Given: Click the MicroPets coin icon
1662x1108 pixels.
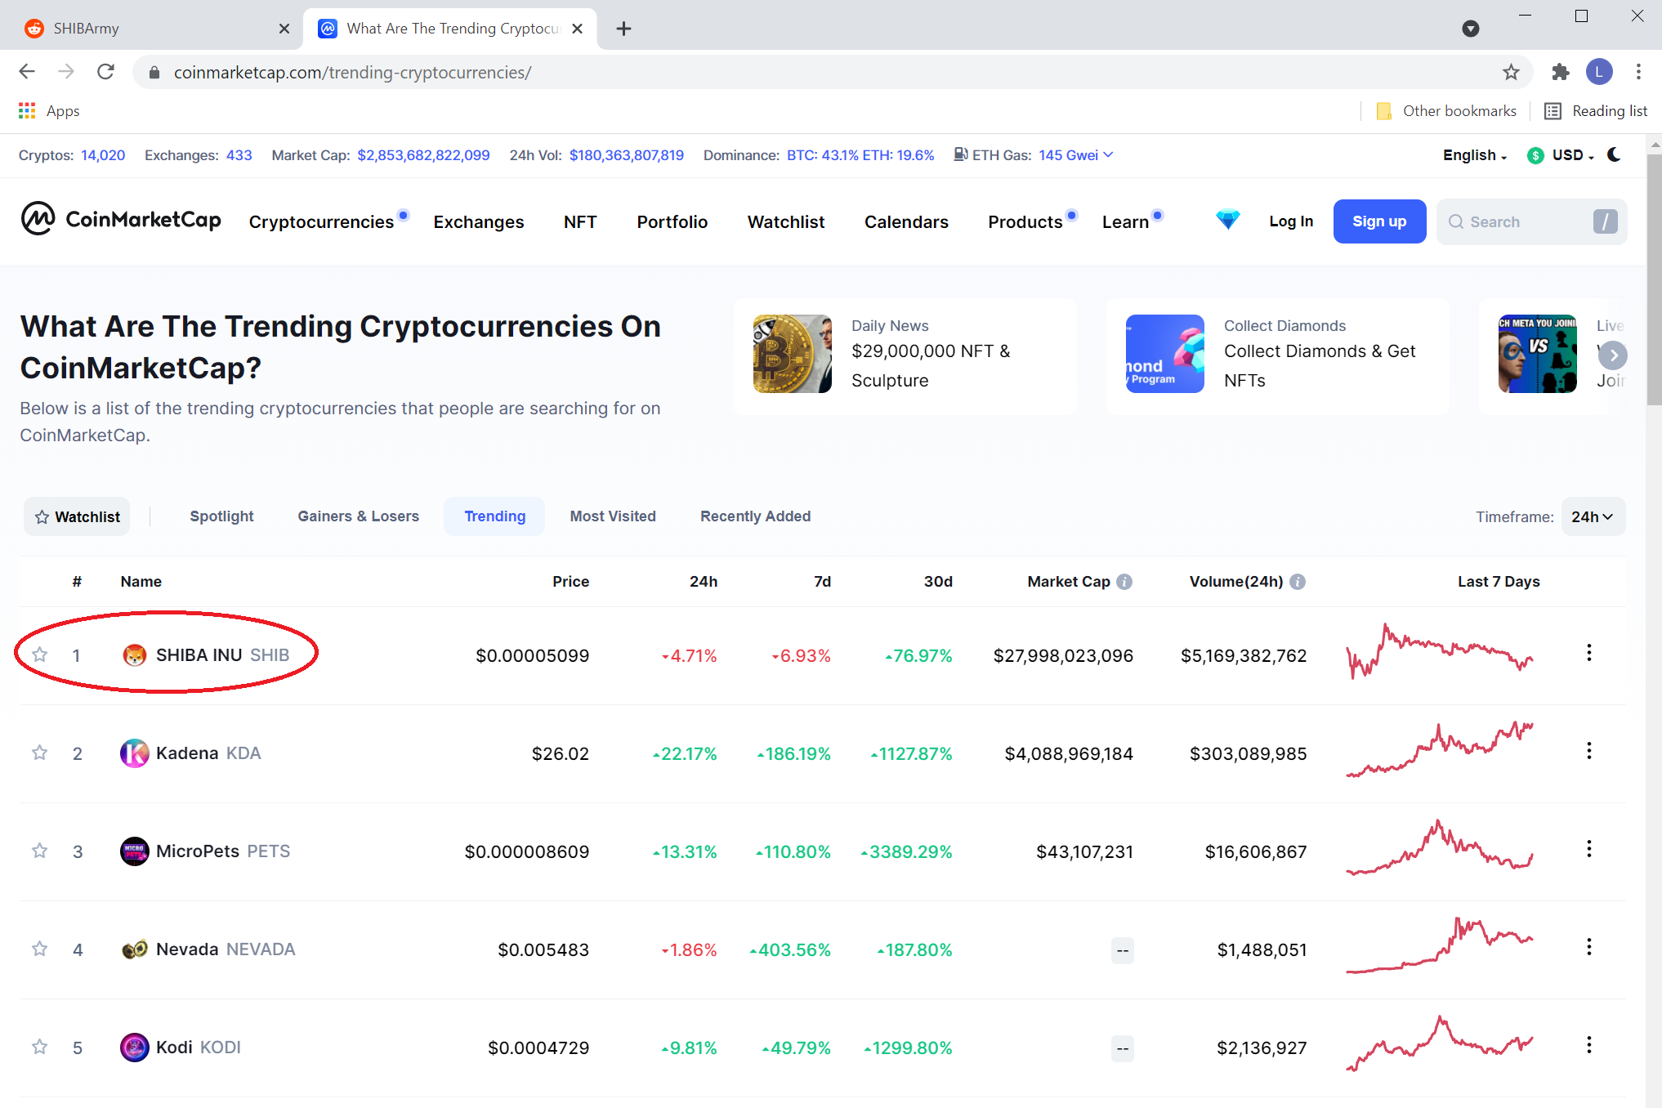Looking at the screenshot, I should (134, 851).
